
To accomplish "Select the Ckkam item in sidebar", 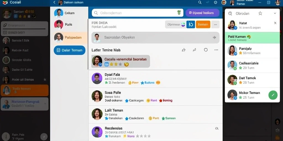I will point(69,13).
